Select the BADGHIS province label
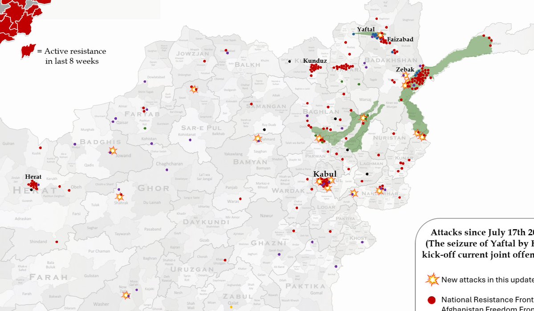Screen dimensions: 534x311 (101, 142)
